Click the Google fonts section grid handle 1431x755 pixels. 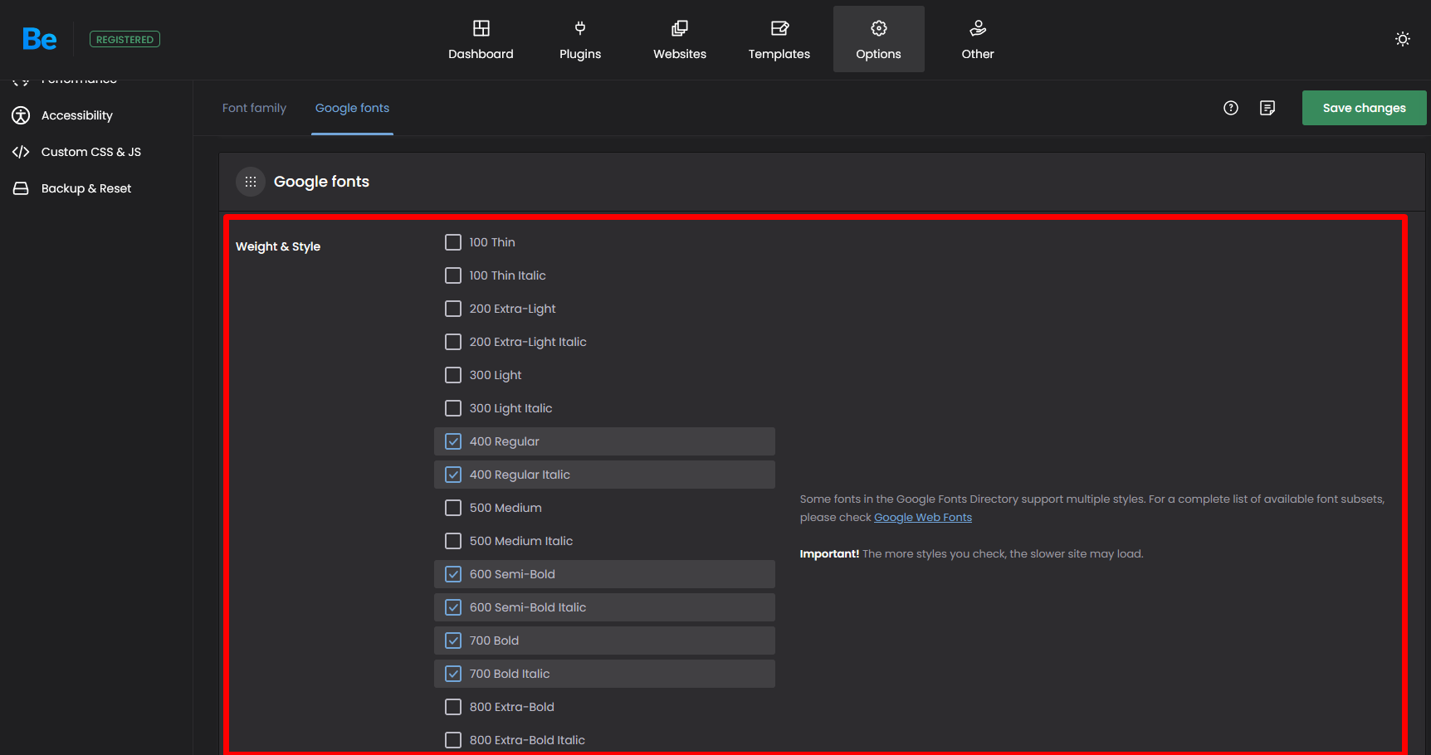click(251, 182)
